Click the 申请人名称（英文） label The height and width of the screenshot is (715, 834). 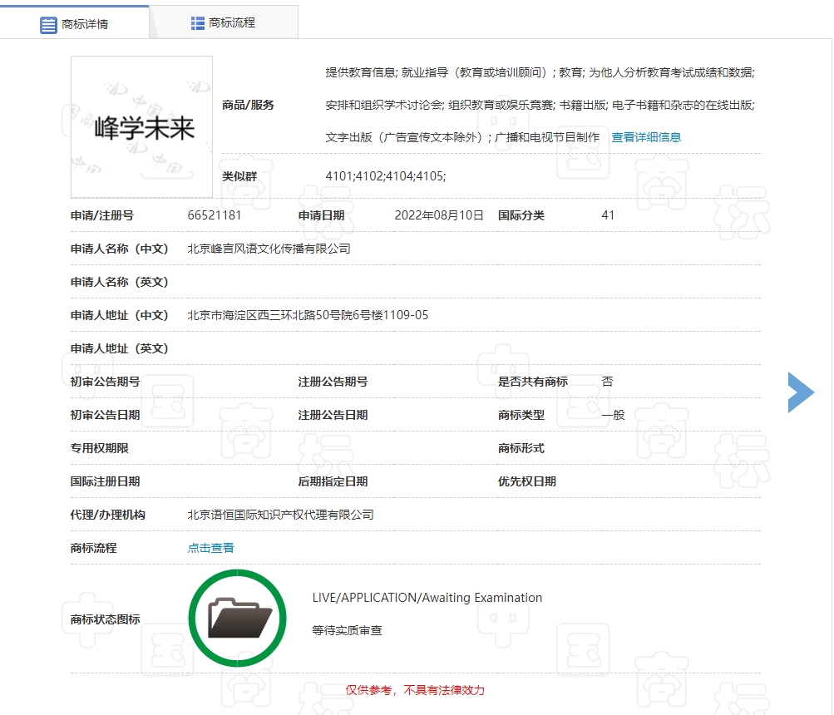coord(120,282)
